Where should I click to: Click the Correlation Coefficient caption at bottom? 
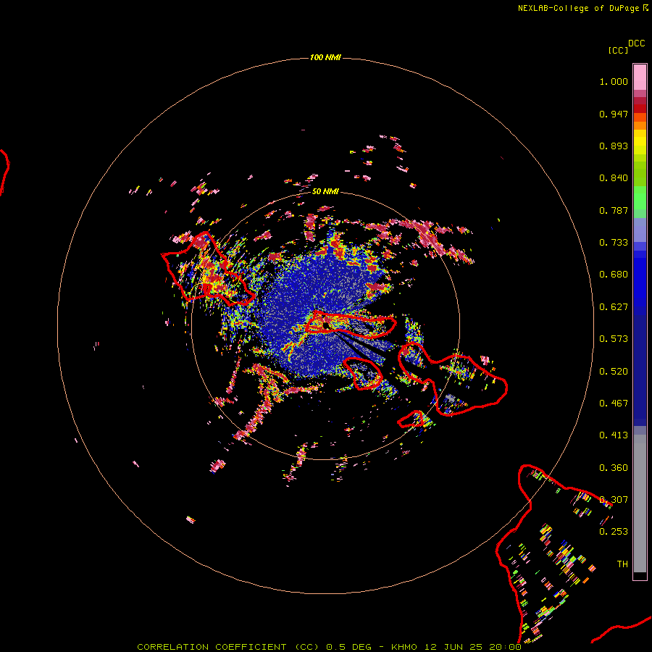point(329,647)
